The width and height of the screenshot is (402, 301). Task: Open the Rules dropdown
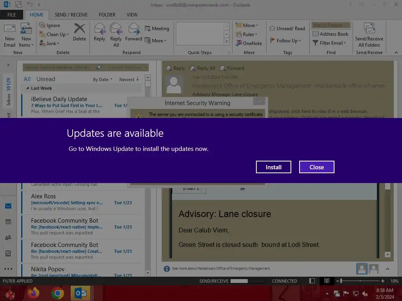click(x=246, y=34)
